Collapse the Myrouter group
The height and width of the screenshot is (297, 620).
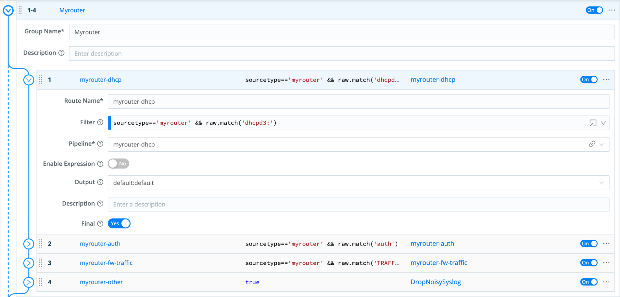click(8, 11)
